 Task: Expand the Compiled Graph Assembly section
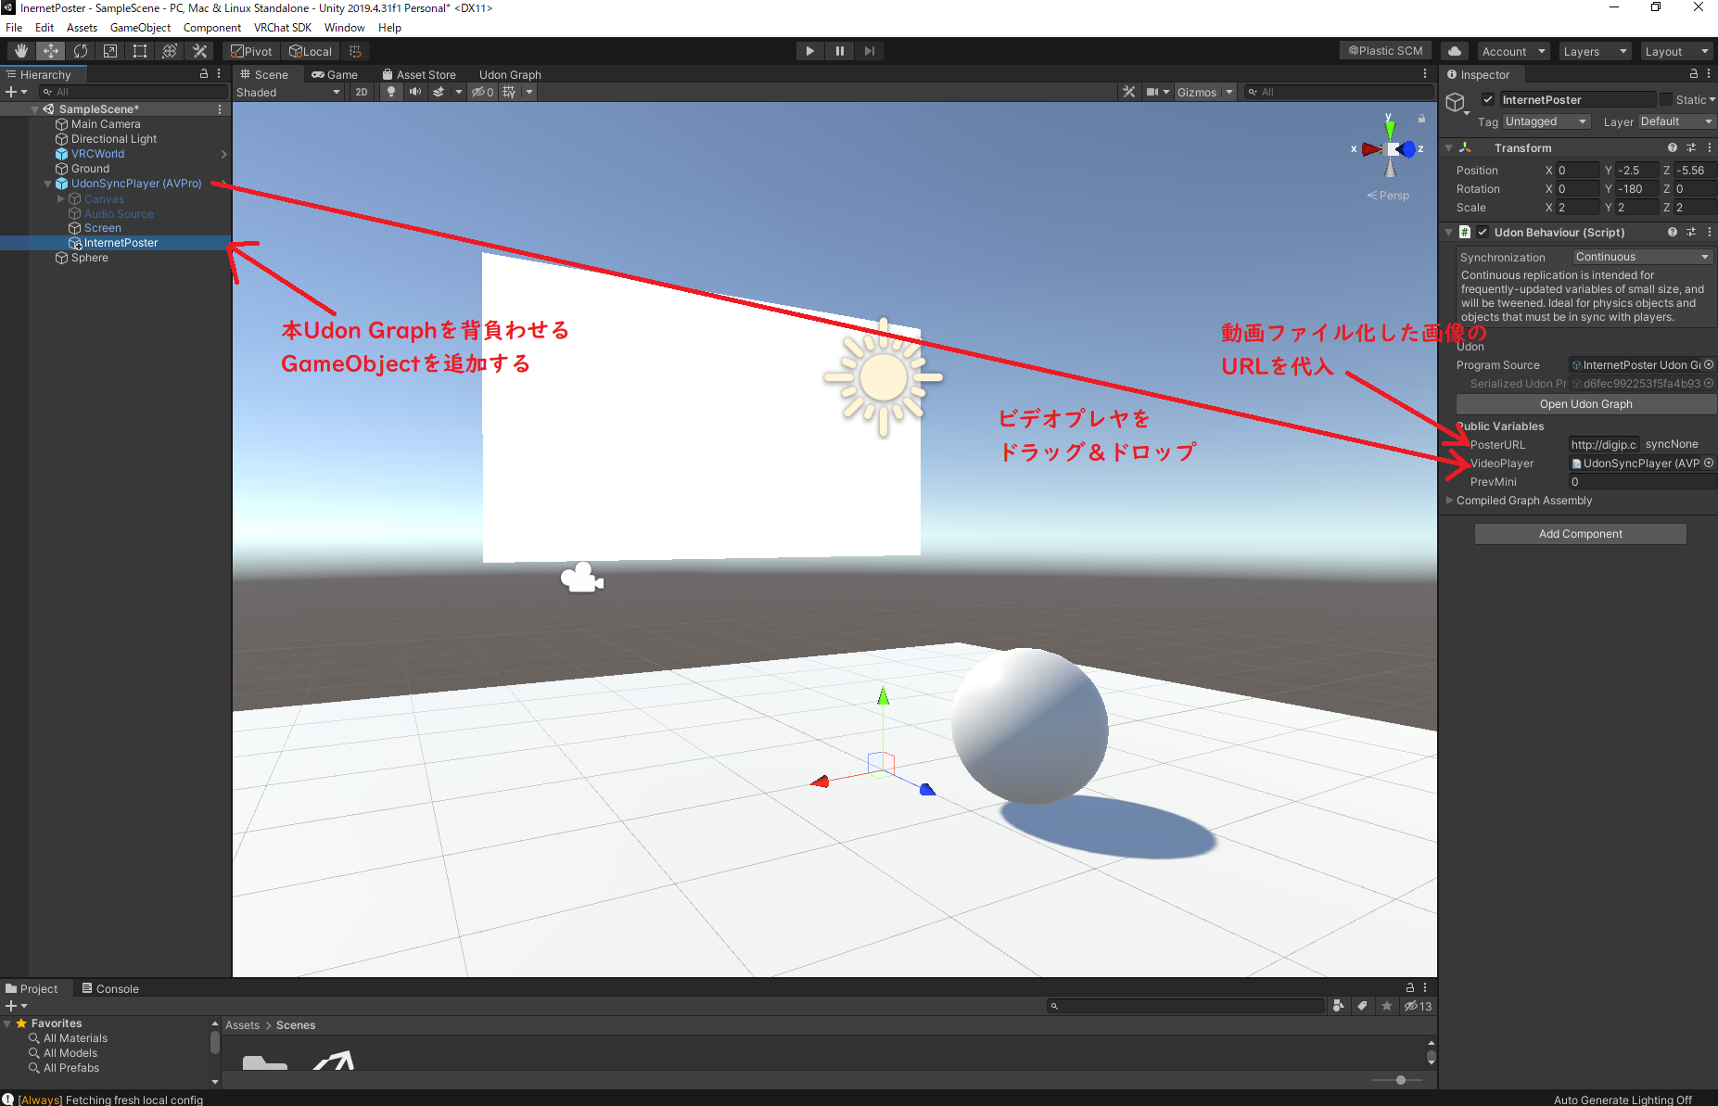coord(1451,500)
